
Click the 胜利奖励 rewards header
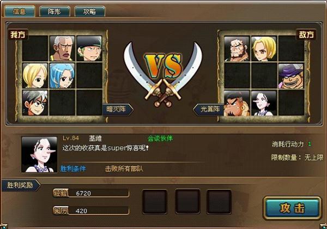pos(21,185)
